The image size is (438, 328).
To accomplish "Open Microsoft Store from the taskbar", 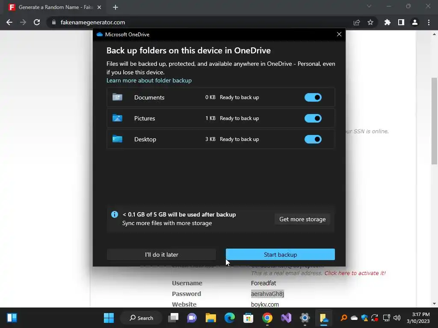I will click(249, 318).
